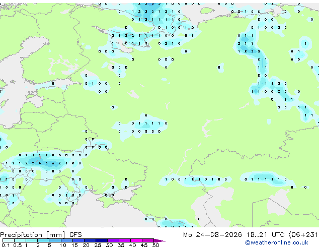Screen dimensions: 319x247
Task: Click the above-50 arrow tip of legend
Action: point(159,240)
